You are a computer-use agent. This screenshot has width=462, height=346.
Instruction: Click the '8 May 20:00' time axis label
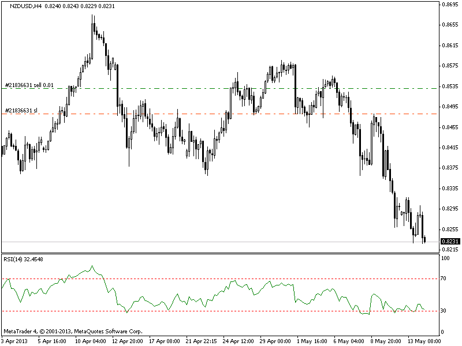coord(385,341)
